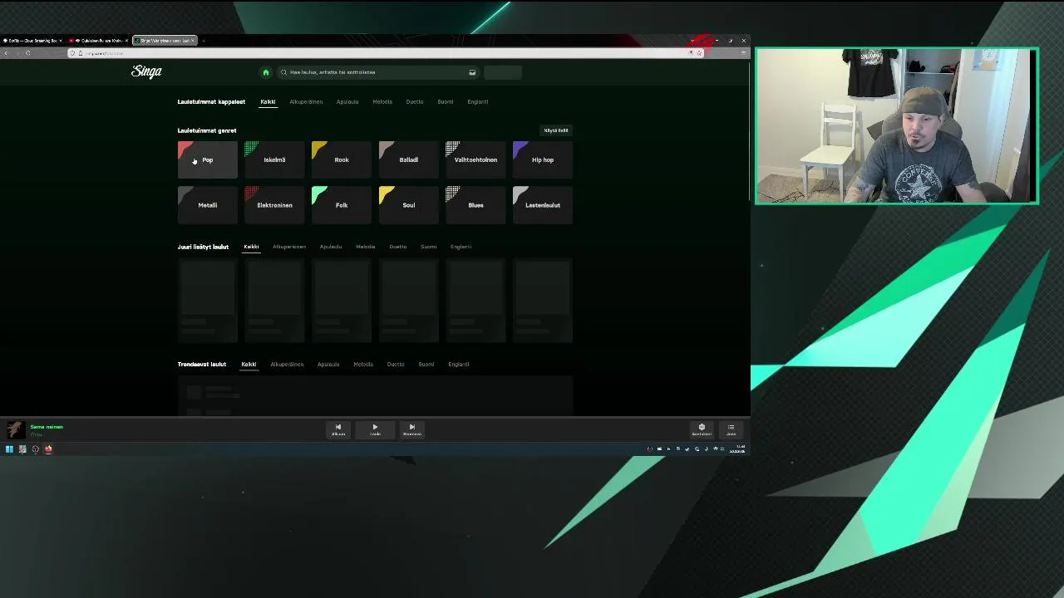
Task: Click the Lauletuimmat genret heading
Action: tap(207, 130)
